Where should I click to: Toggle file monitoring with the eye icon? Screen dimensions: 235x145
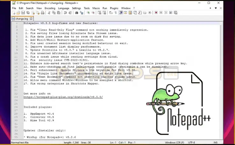(150, 13)
